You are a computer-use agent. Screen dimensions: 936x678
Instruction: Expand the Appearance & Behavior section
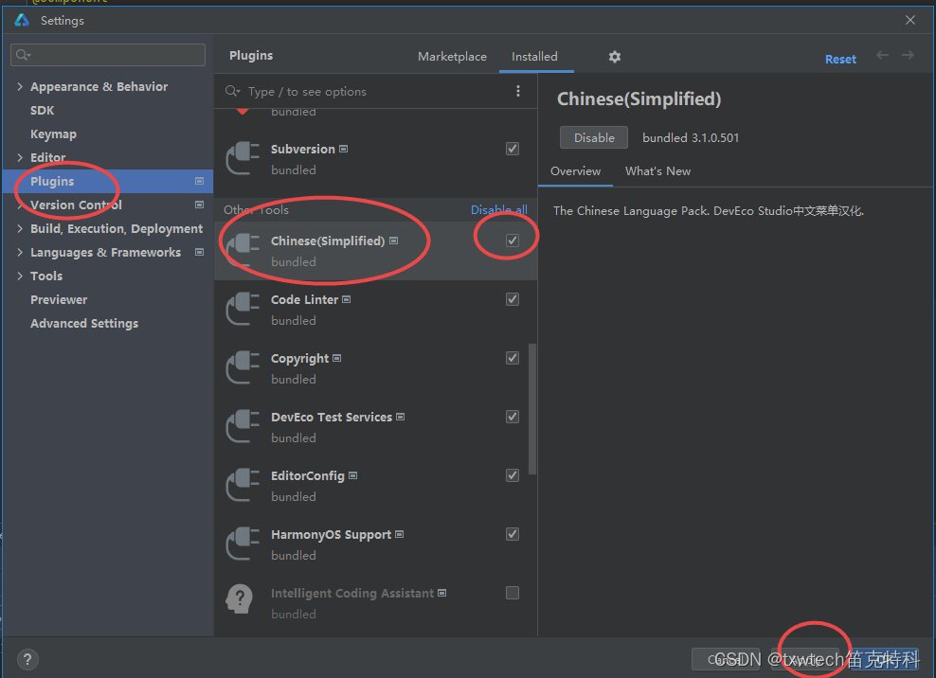(19, 86)
